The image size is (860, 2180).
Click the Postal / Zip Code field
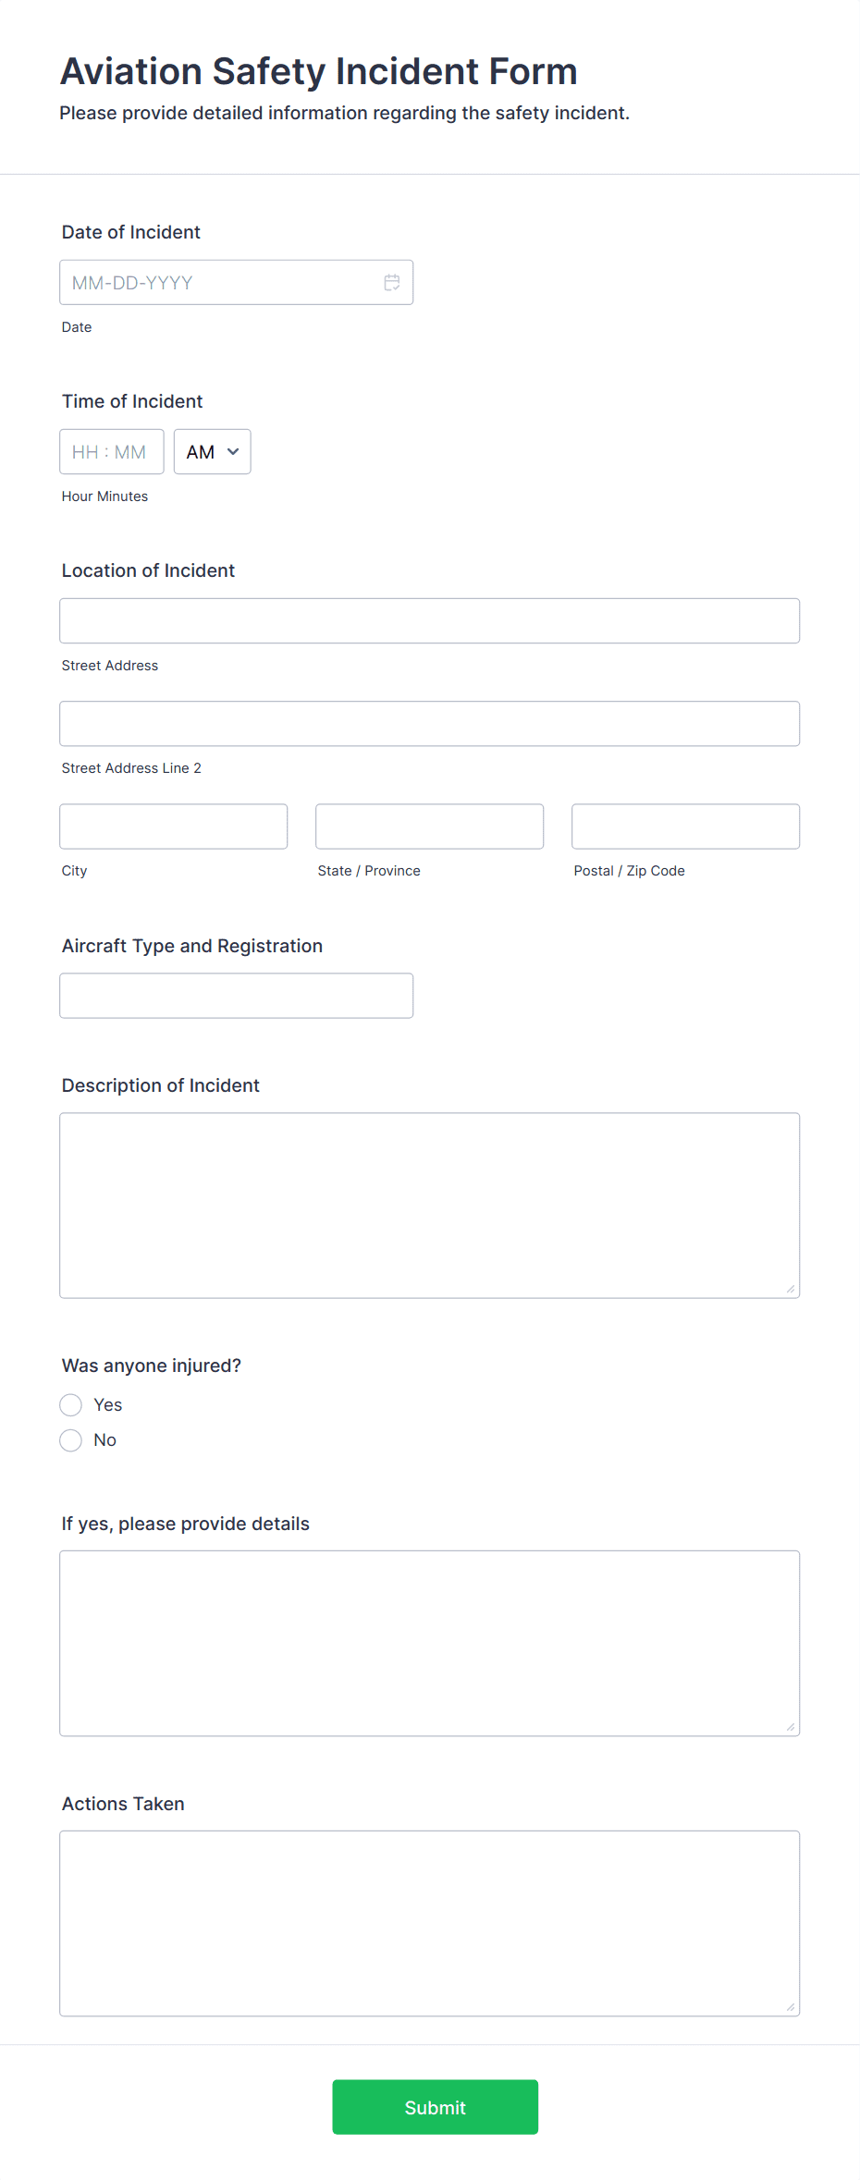pos(684,826)
